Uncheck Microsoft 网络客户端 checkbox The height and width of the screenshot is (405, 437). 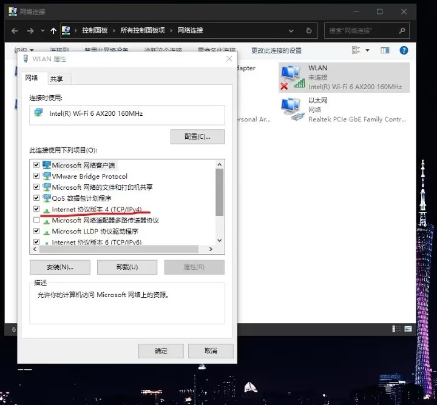[37, 165]
